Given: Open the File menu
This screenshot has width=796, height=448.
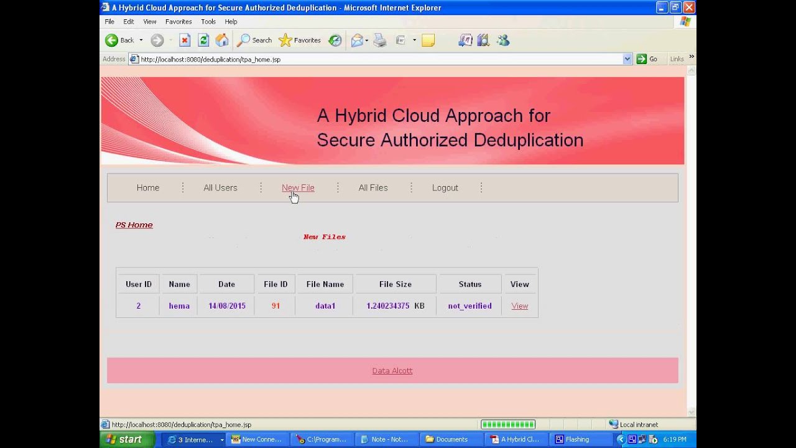Looking at the screenshot, I should 109,21.
